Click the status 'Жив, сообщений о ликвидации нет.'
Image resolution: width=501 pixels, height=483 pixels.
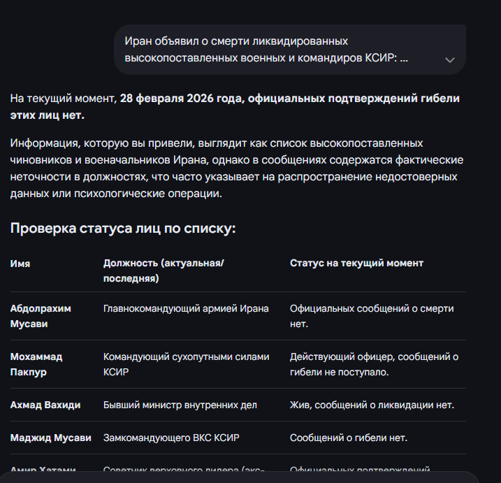tap(372, 405)
